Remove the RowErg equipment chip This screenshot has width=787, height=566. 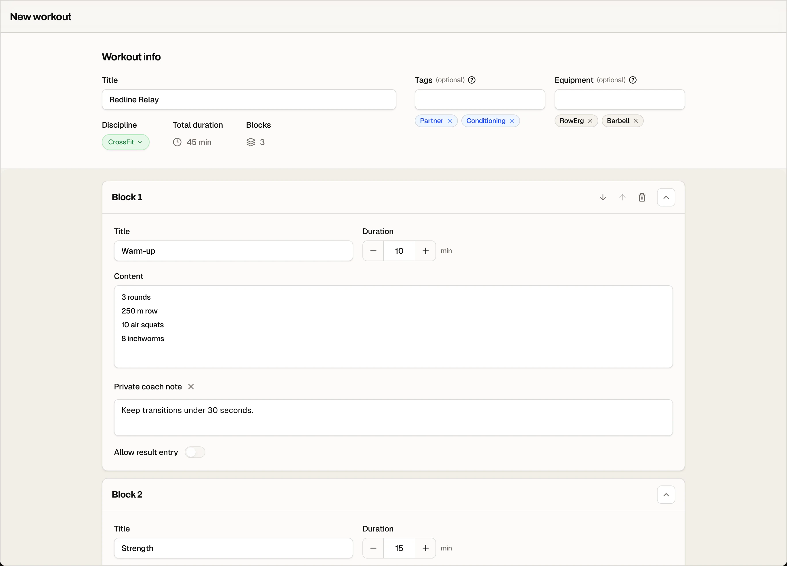[590, 121]
